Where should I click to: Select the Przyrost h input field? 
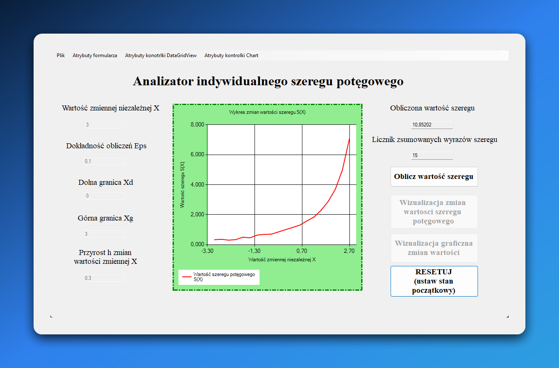tap(104, 278)
